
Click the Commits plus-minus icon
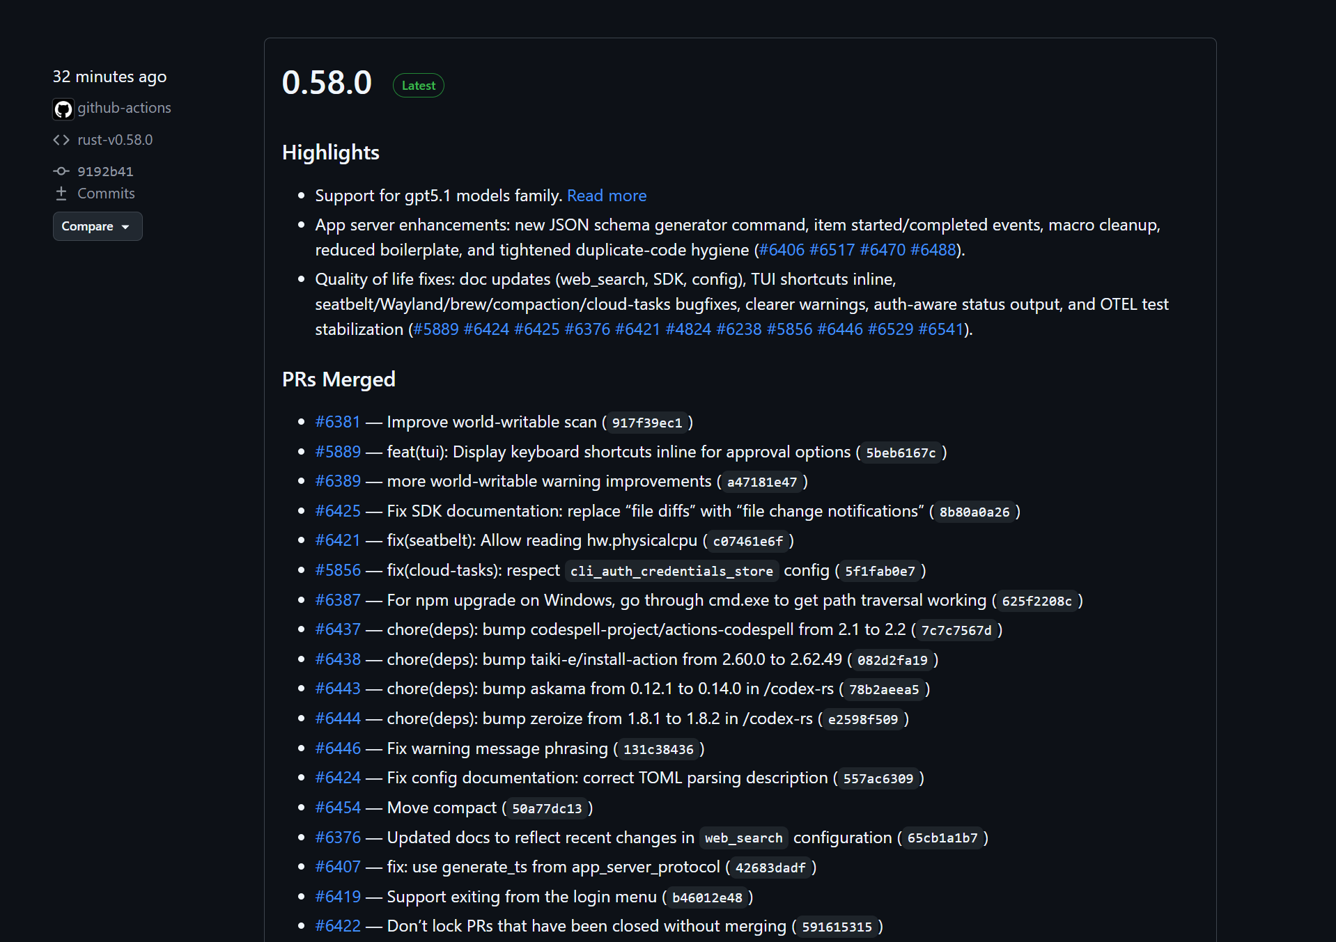61,194
